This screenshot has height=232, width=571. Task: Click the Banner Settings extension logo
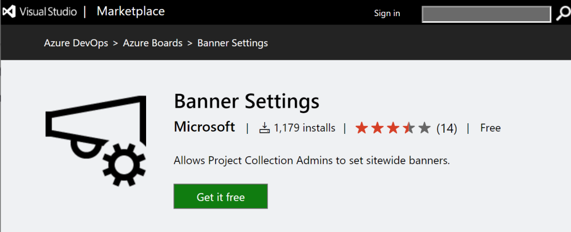(95, 141)
